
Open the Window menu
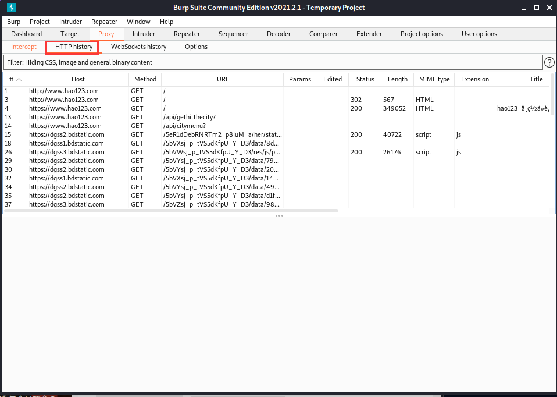[138, 22]
